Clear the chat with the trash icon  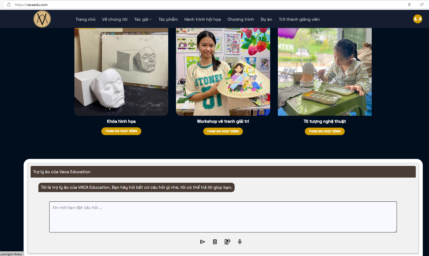215,242
